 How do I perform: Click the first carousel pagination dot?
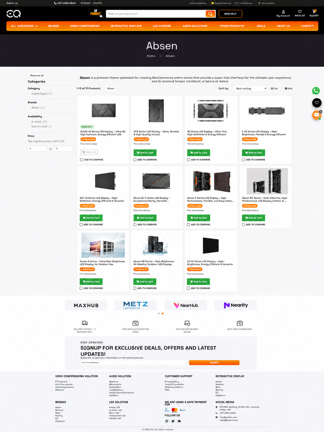point(159,314)
